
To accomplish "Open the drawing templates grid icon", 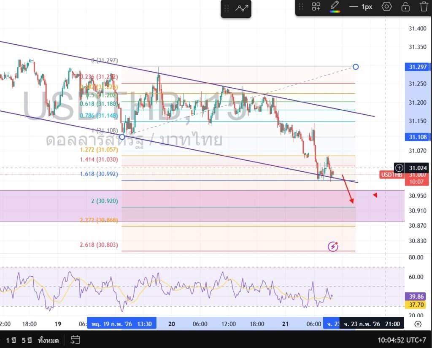I will (x=316, y=7).
